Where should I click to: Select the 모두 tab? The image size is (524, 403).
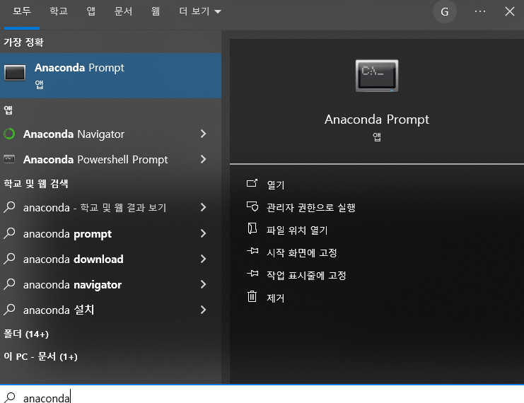pos(22,11)
